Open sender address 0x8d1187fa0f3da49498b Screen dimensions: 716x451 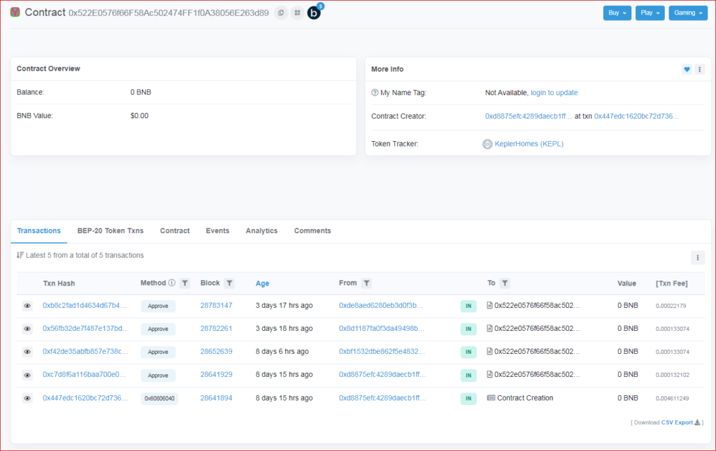(x=382, y=328)
